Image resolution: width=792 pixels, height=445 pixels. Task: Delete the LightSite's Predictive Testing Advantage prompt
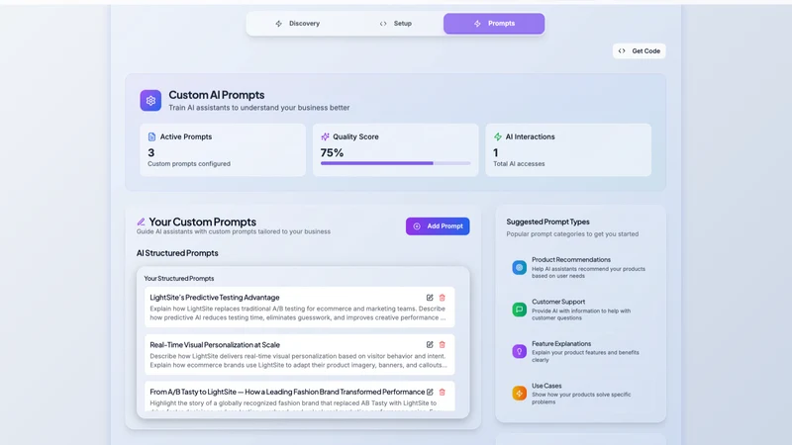442,298
